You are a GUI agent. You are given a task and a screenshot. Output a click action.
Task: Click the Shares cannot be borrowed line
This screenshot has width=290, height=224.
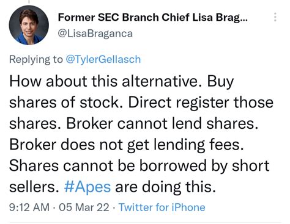[x=139, y=165]
